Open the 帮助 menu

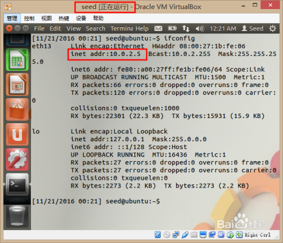point(98,18)
